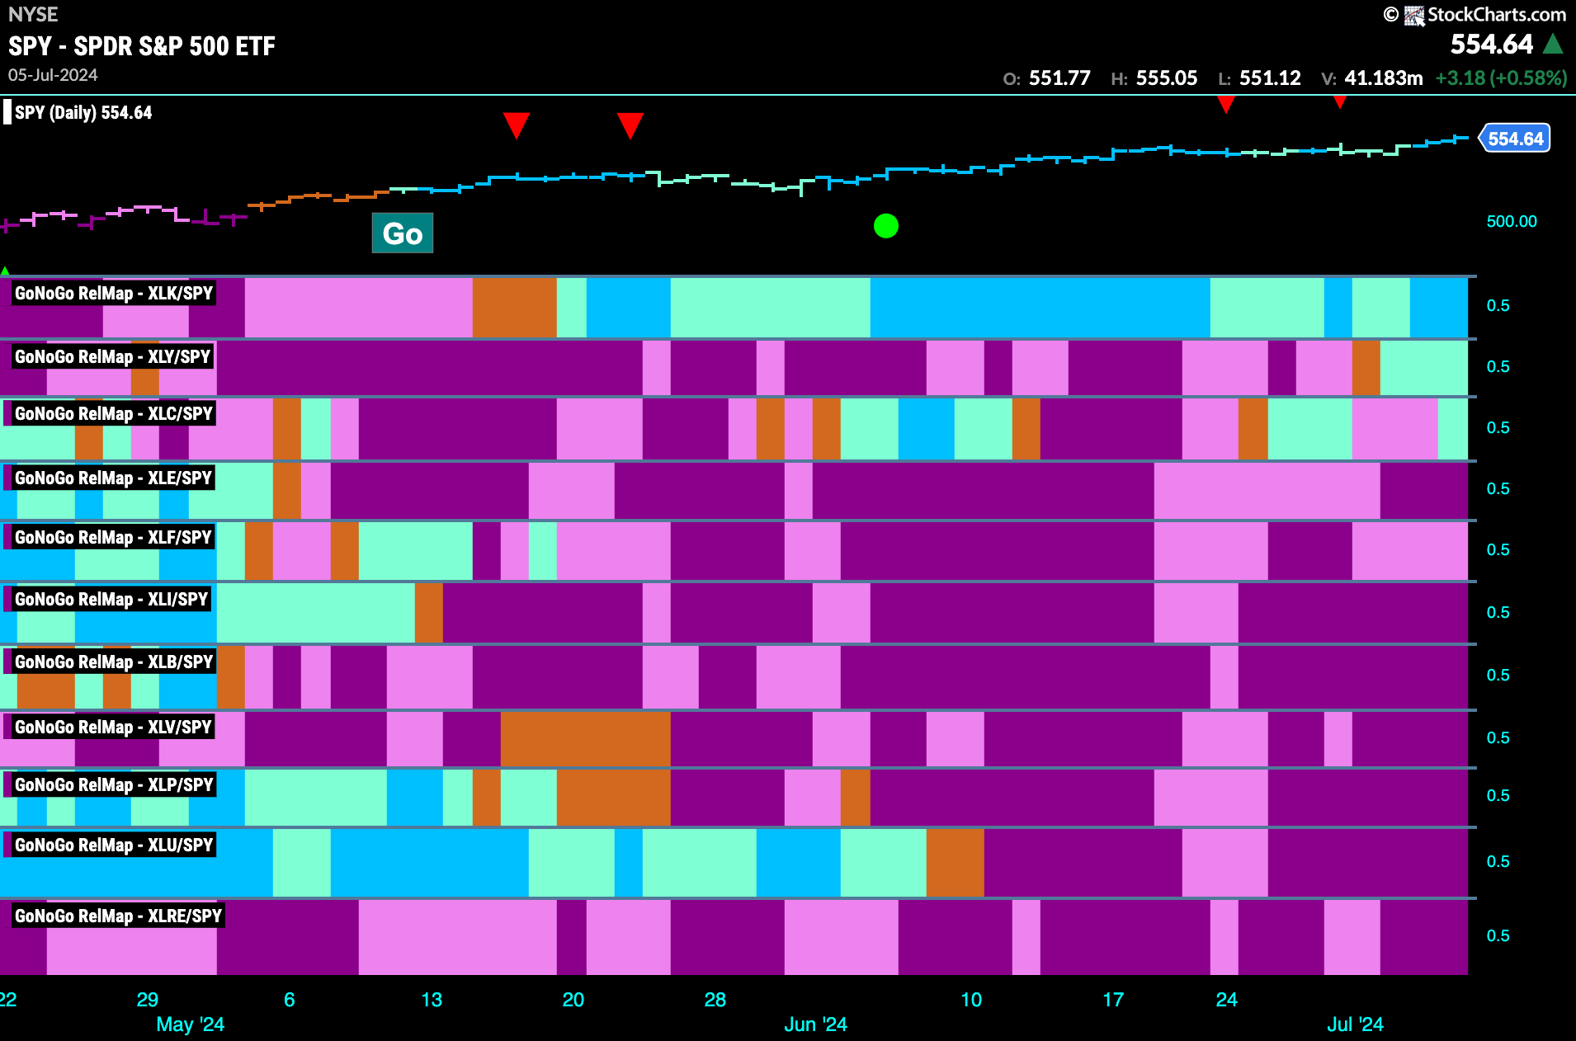Screen dimensions: 1576x1041
Task: Click the small green triangle at left edge
Action: pos(5,271)
